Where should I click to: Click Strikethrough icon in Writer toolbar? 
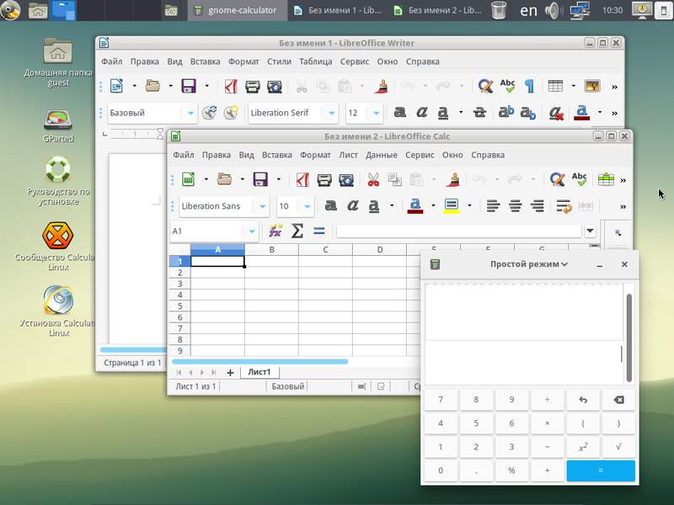click(479, 113)
